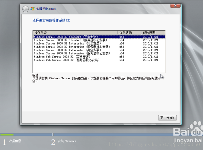Click 下一步(N) to continue
This screenshot has width=203, height=150.
[x=167, y=118]
